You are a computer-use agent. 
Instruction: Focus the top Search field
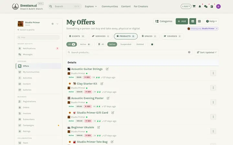click(65, 6)
